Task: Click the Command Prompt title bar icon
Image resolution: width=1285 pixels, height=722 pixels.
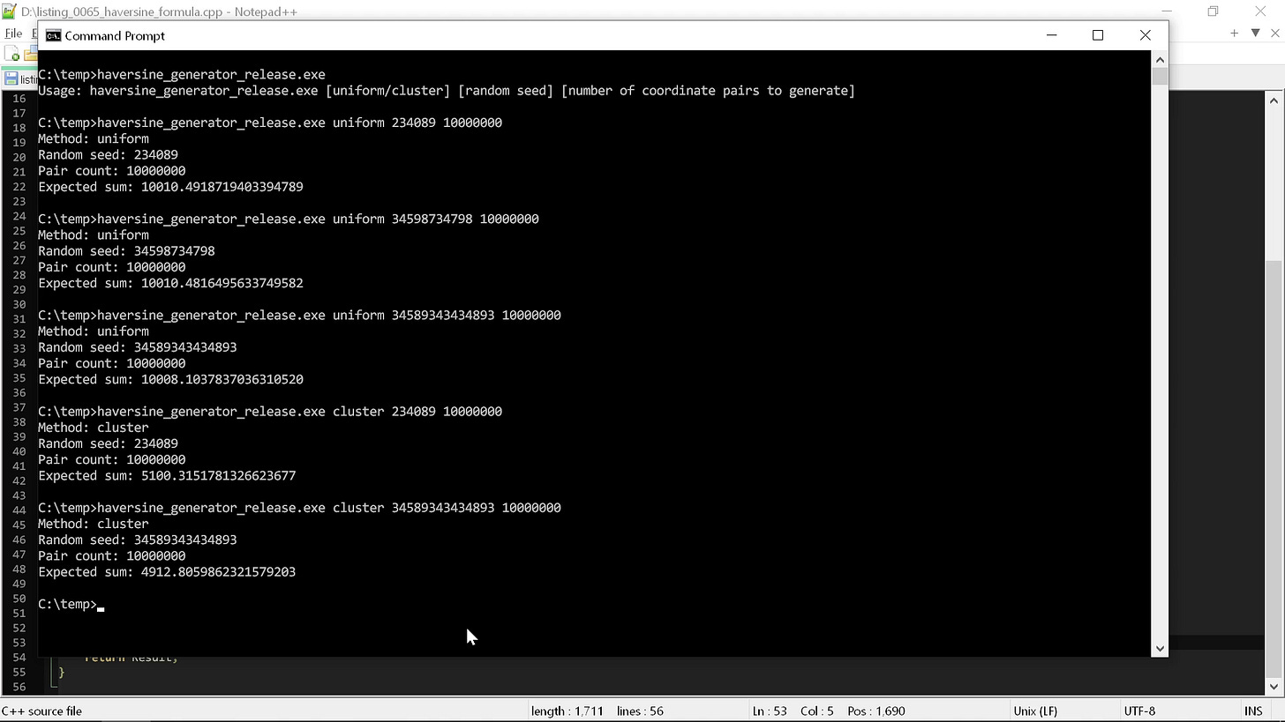Action: 54,35
